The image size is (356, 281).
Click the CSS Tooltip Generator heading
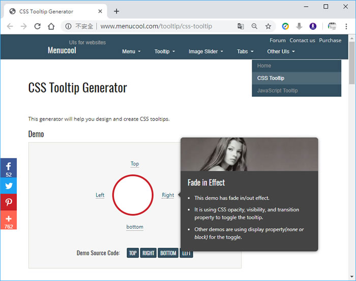78,88
